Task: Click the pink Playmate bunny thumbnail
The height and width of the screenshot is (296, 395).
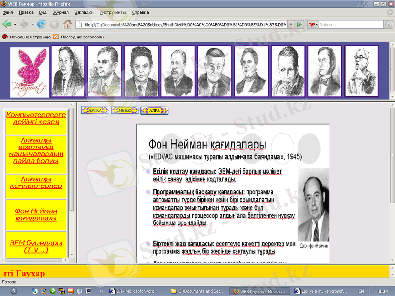Action: coord(30,72)
